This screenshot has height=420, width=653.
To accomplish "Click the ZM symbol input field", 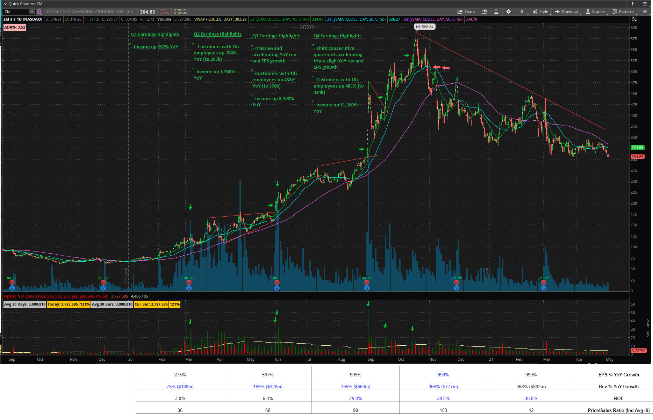I will [16, 12].
